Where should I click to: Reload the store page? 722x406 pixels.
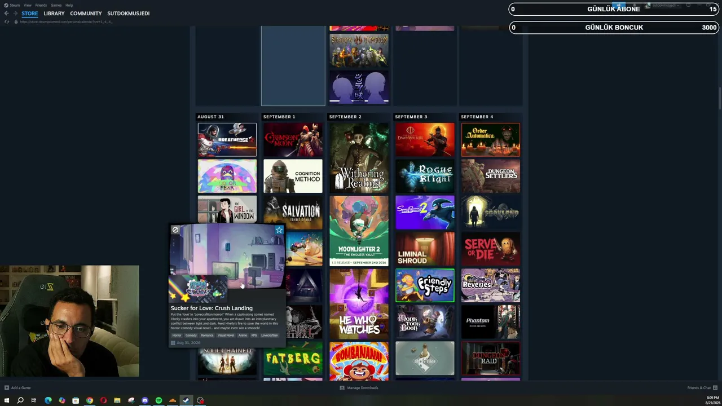[x=7, y=22]
